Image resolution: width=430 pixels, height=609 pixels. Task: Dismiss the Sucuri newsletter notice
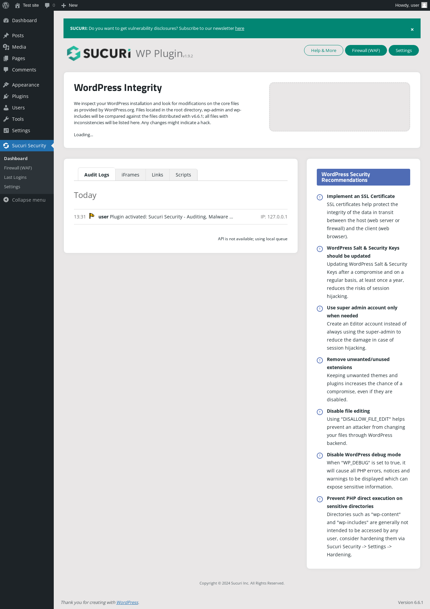[x=412, y=30]
